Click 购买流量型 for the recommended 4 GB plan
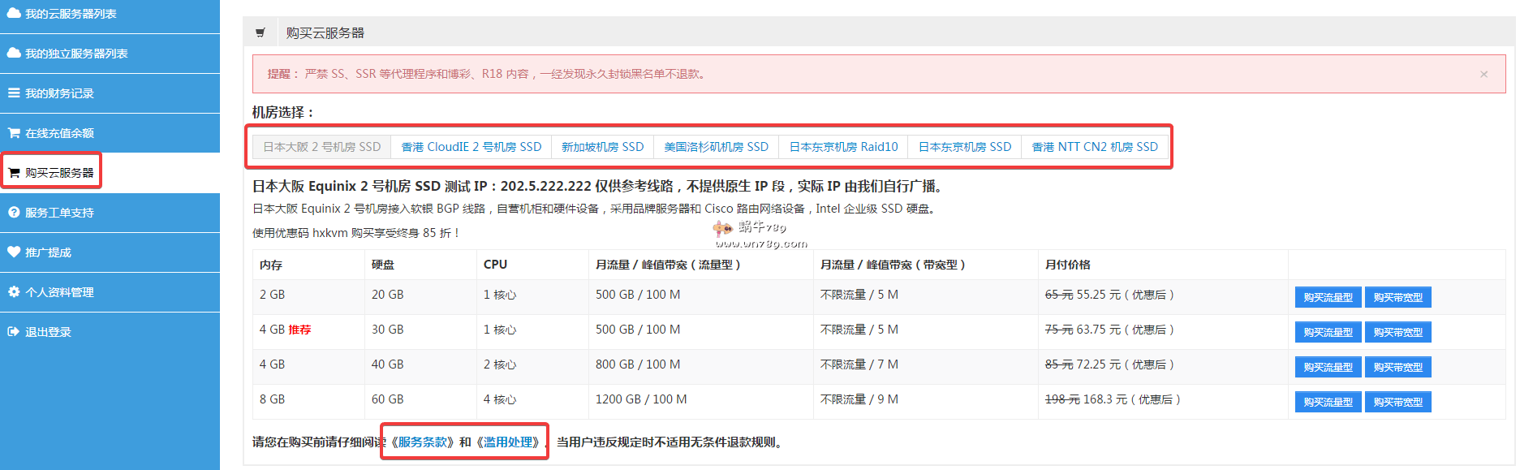Screen dimensions: 1520x470 1328,332
